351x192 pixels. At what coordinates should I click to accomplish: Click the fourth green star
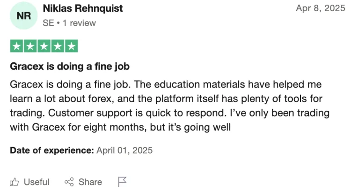click(58, 46)
